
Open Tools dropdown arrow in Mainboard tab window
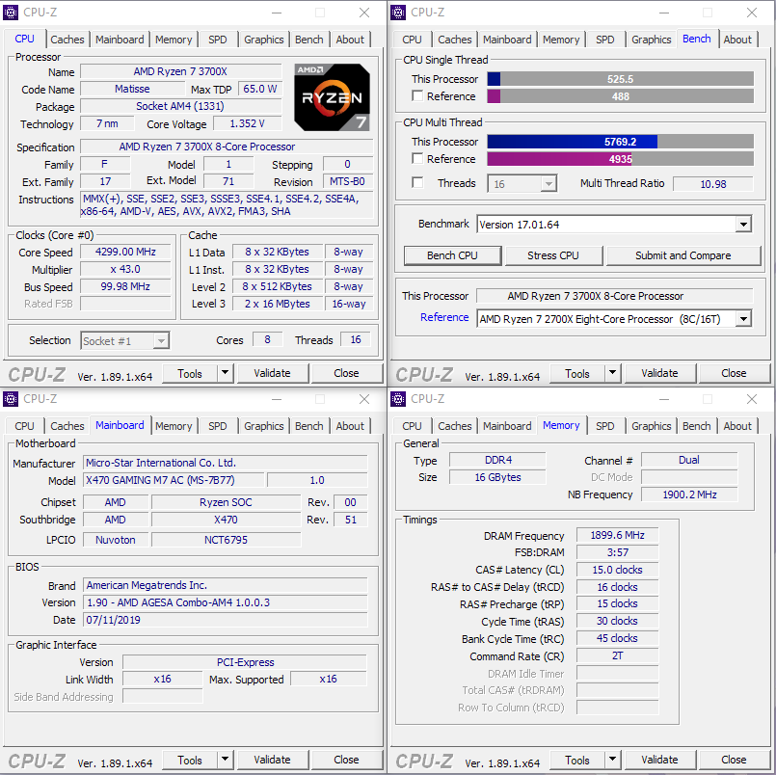(x=226, y=760)
